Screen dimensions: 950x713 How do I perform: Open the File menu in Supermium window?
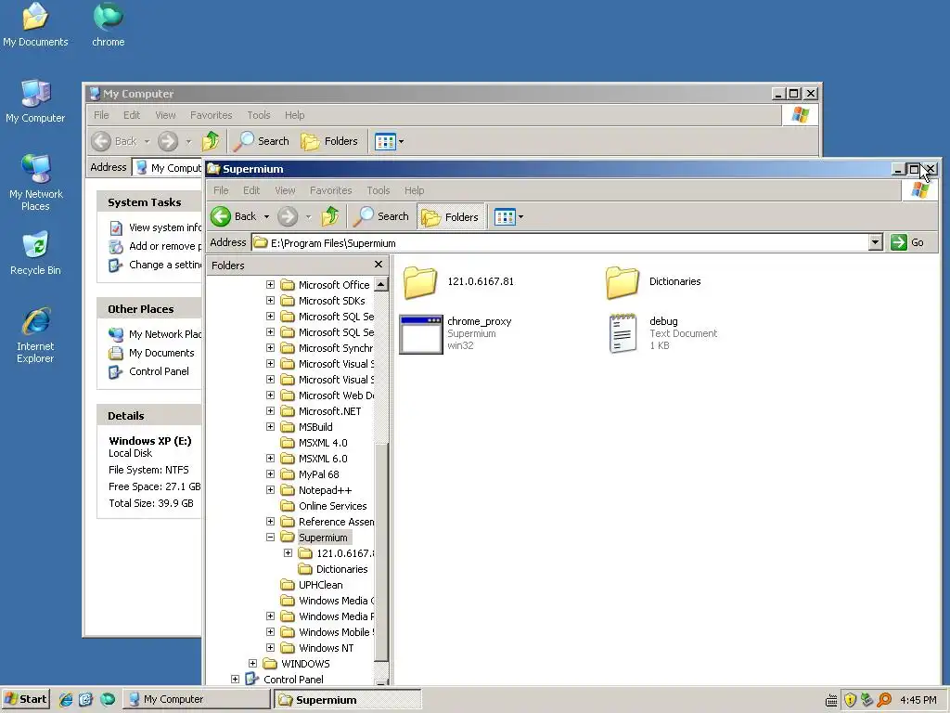pos(221,190)
